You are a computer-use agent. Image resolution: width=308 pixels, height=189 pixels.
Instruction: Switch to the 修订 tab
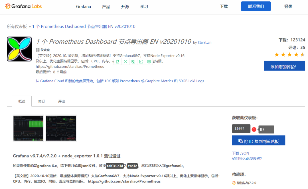(x=42, y=101)
